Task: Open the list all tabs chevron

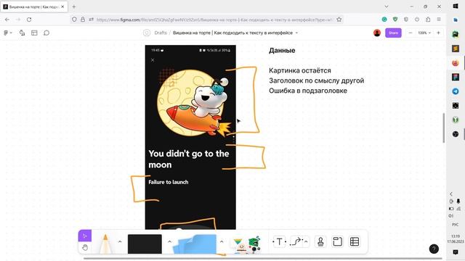Action: click(386, 7)
